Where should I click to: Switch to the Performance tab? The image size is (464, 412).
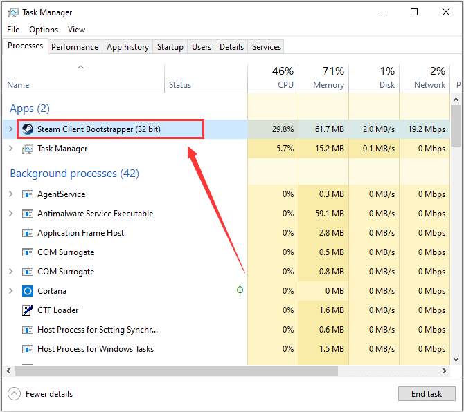click(x=75, y=47)
